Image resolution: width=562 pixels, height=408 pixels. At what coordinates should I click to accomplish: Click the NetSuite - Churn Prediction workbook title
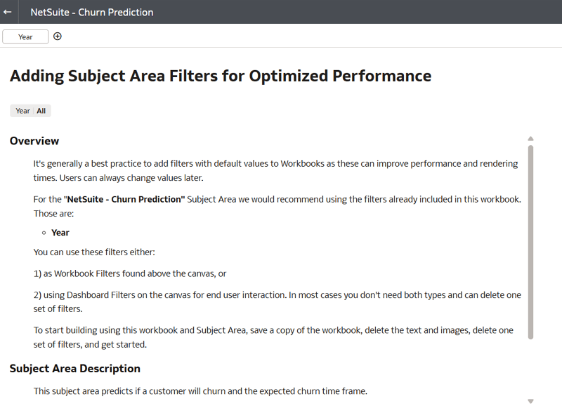point(92,12)
